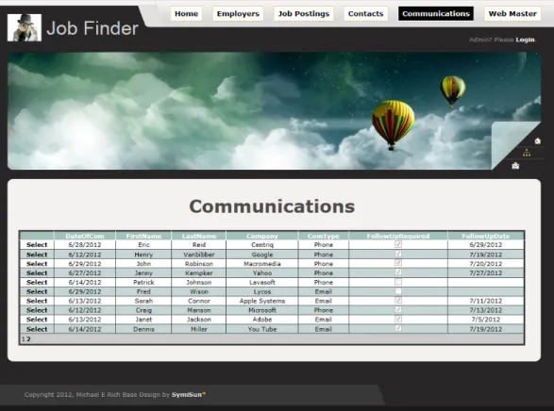Toggle FollowUpRequired checkbox for Microsoft row
This screenshot has width=554, height=411.
tap(398, 309)
